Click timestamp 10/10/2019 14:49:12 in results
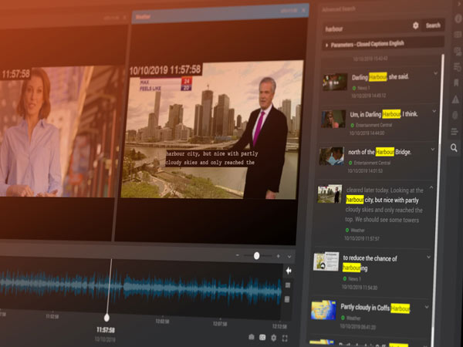Viewport: 463px width, 347px height. click(368, 96)
